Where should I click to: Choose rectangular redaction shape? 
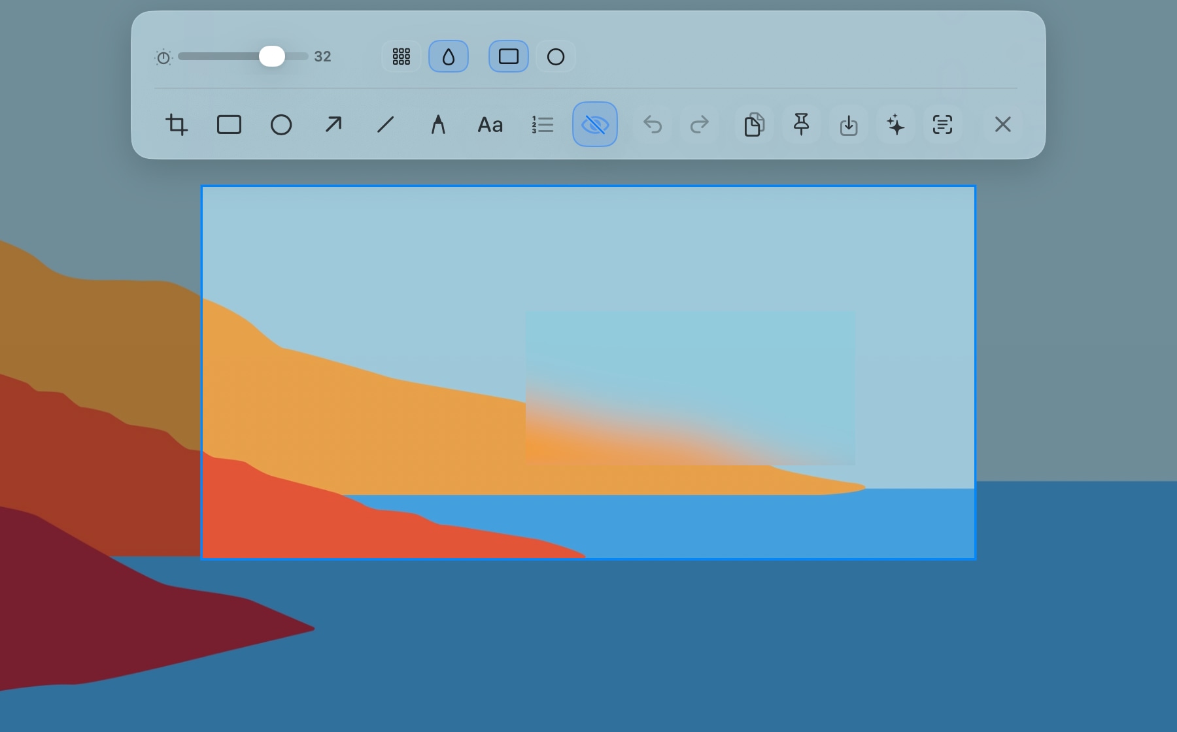click(509, 56)
